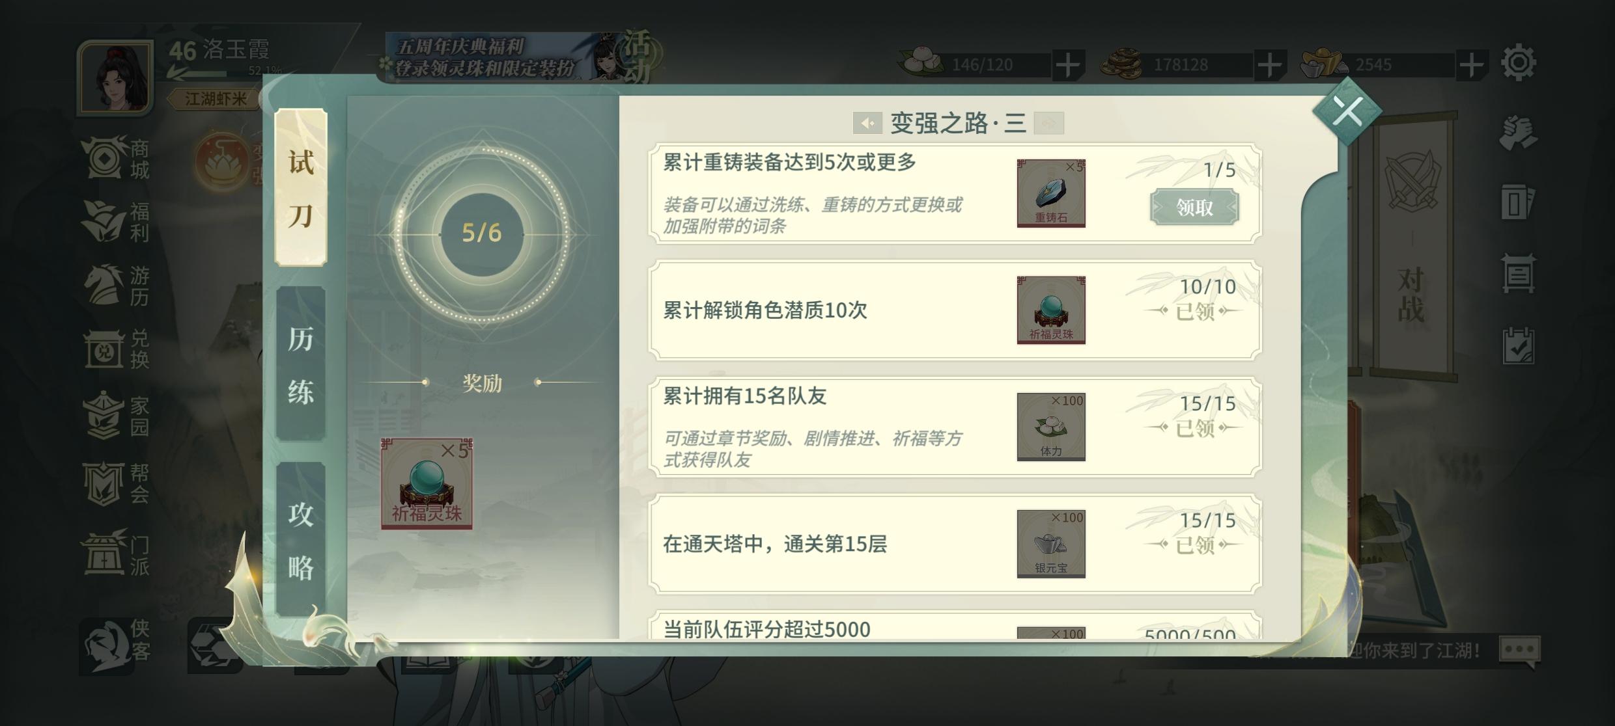
Task: Switch to the 攻略 tab
Action: click(301, 540)
